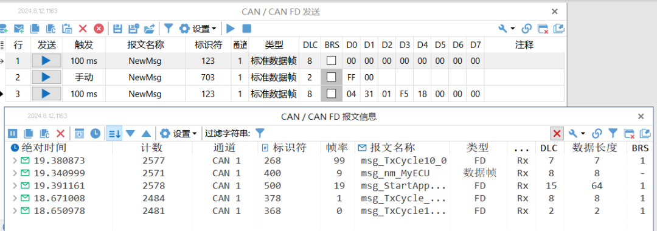
Task: Pause the message trace with pause icon
Action: point(13,134)
